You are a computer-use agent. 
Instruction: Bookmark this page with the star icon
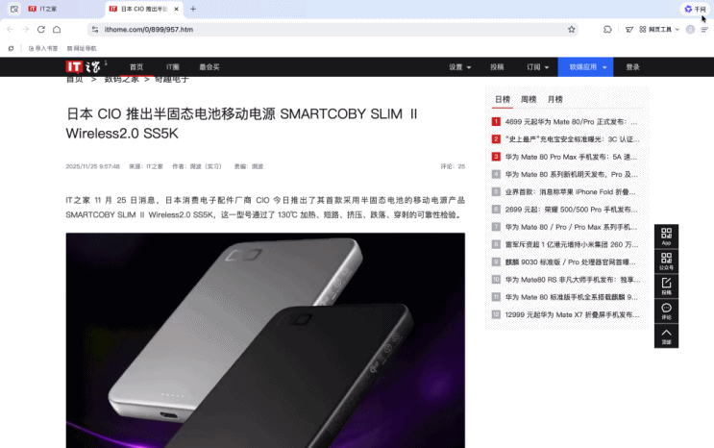click(572, 29)
